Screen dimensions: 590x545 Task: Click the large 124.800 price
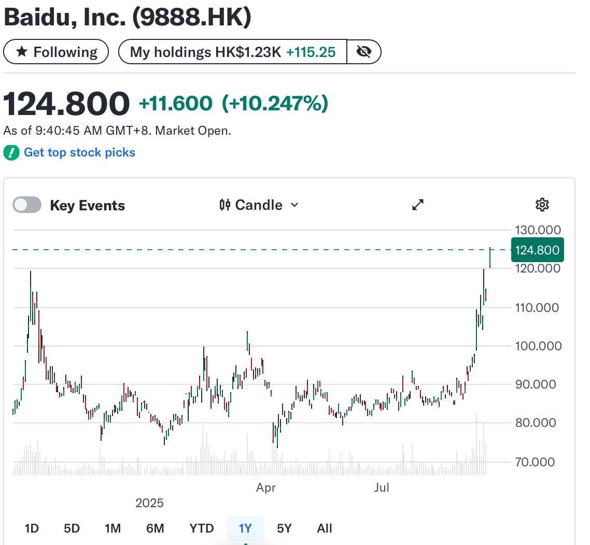pyautogui.click(x=66, y=104)
